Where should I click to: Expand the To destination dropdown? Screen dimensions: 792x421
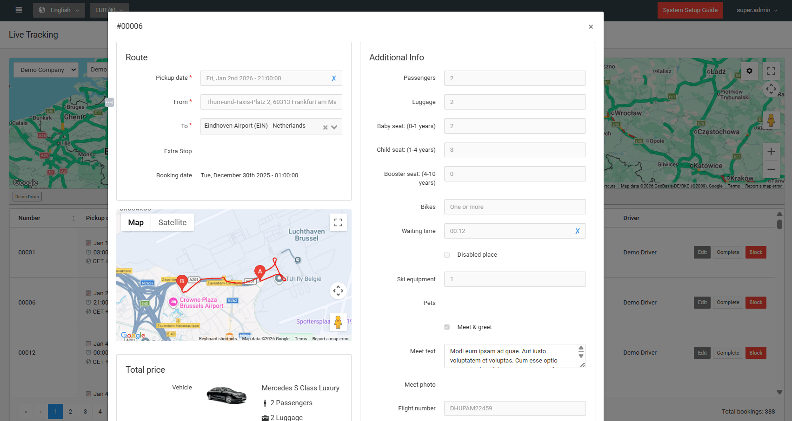(x=334, y=127)
